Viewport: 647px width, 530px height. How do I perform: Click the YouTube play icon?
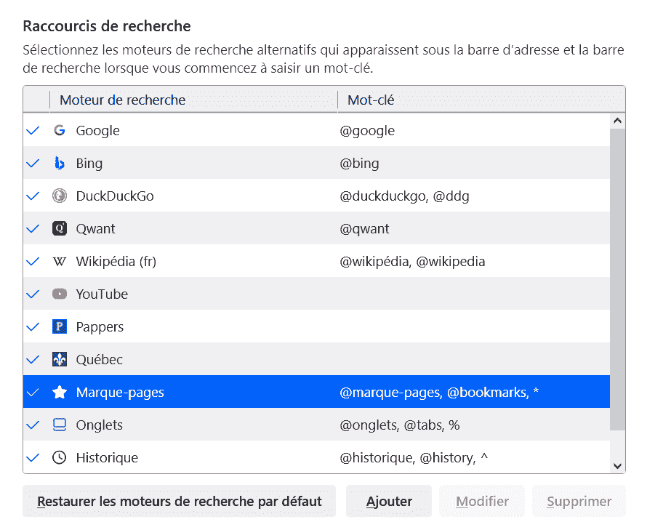(60, 294)
